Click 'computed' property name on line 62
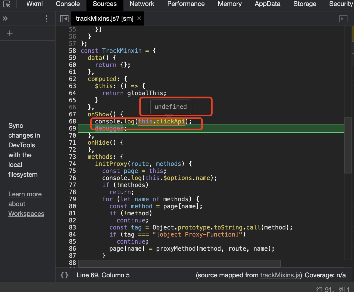 pyautogui.click(x=102, y=79)
